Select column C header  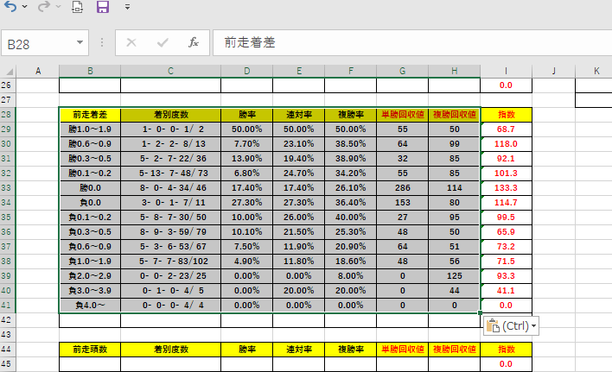tap(170, 71)
